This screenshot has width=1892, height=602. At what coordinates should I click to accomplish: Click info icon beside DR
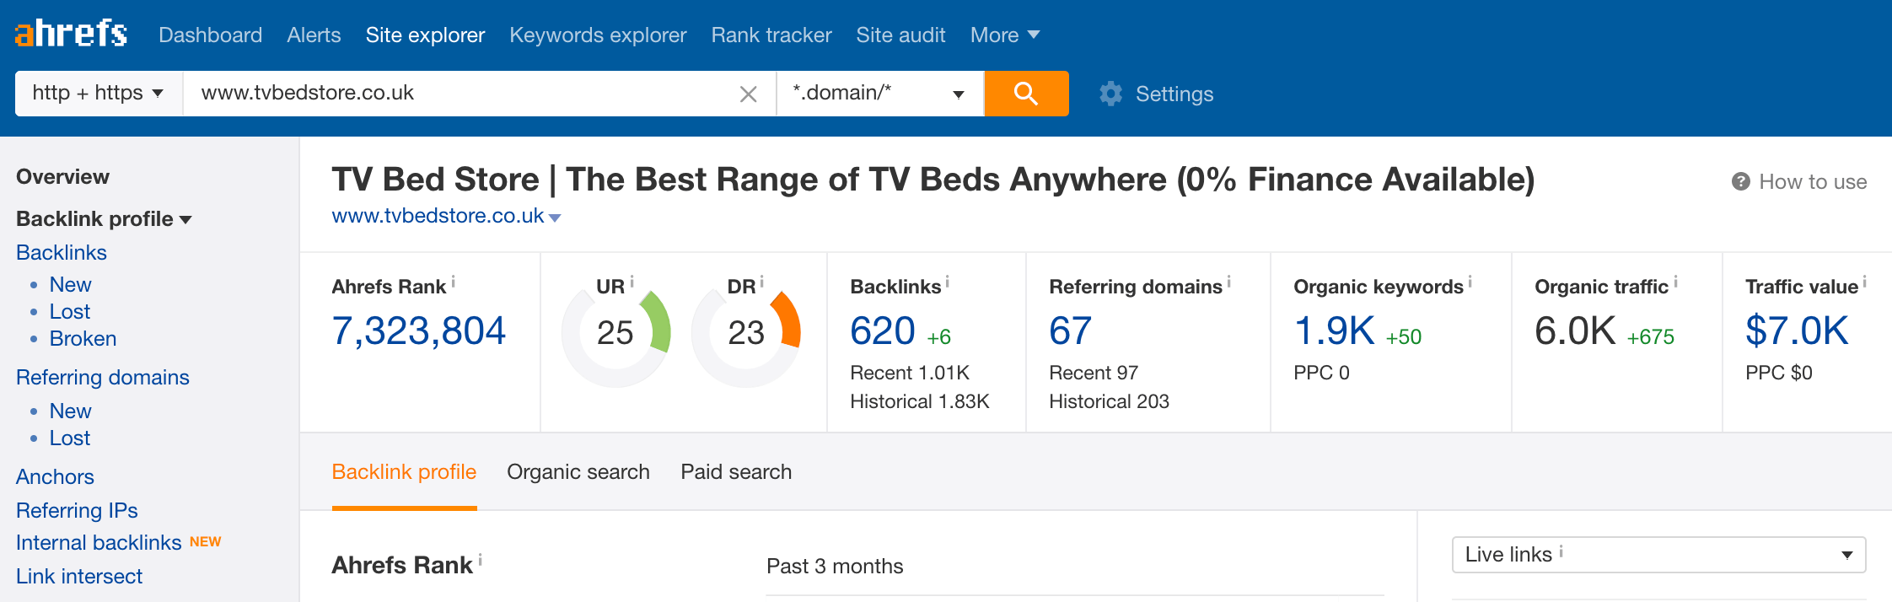[x=761, y=282]
